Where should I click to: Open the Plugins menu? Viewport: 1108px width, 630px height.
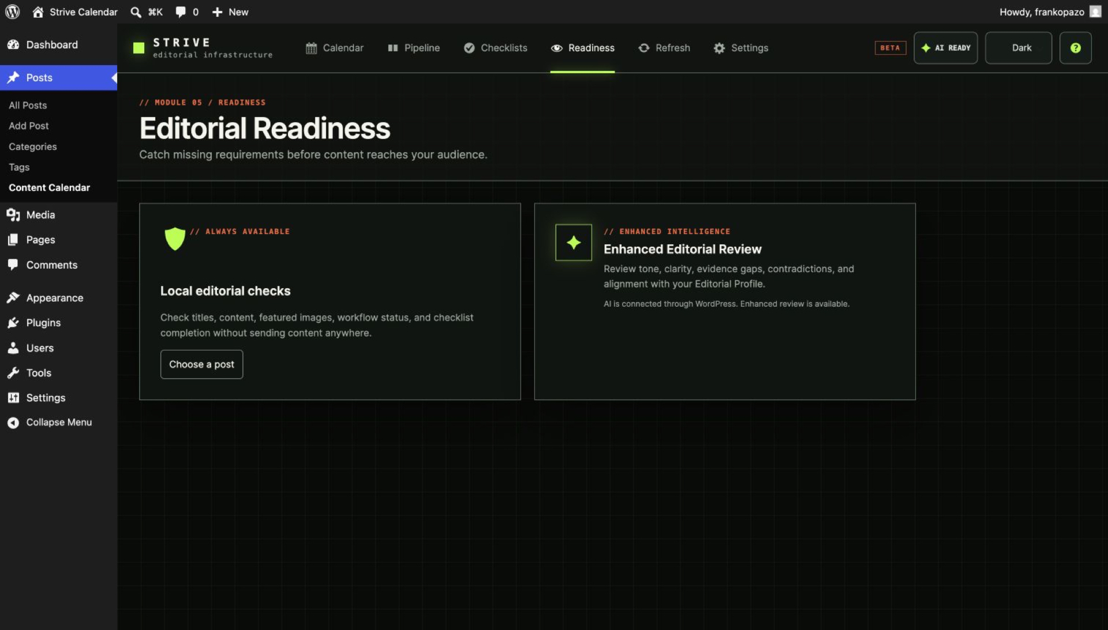coord(58,323)
